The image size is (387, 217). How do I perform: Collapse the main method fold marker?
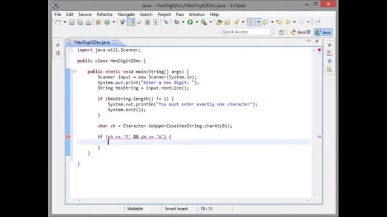[74, 72]
